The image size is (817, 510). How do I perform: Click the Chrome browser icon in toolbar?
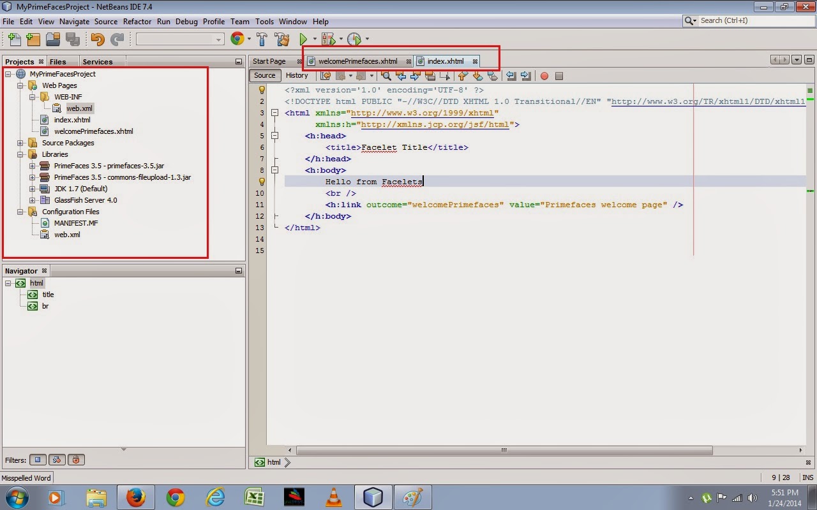pyautogui.click(x=237, y=39)
